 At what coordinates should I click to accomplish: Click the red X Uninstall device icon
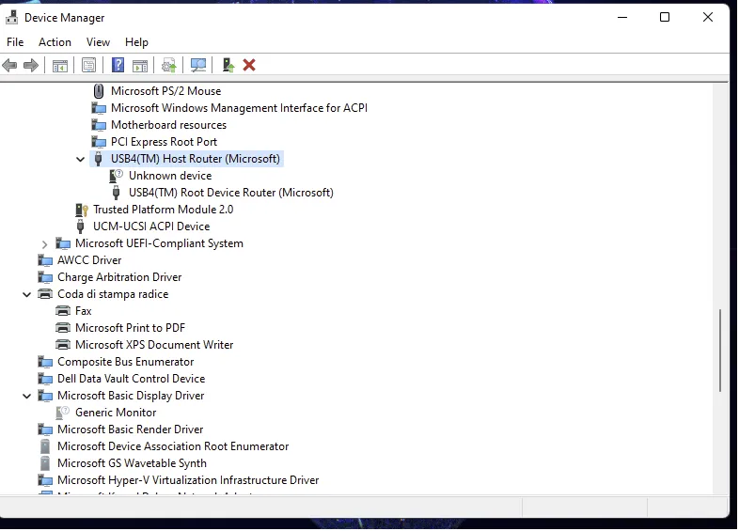point(249,65)
